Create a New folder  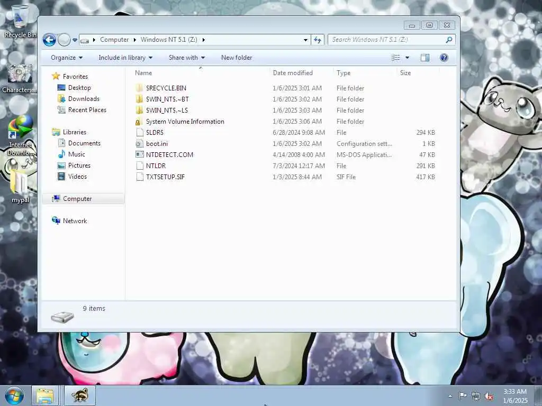237,58
